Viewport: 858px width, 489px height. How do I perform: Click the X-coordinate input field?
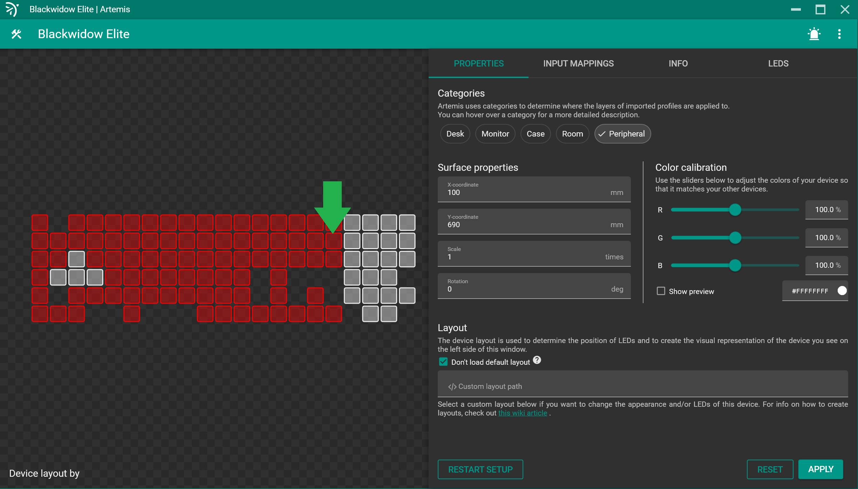(533, 189)
